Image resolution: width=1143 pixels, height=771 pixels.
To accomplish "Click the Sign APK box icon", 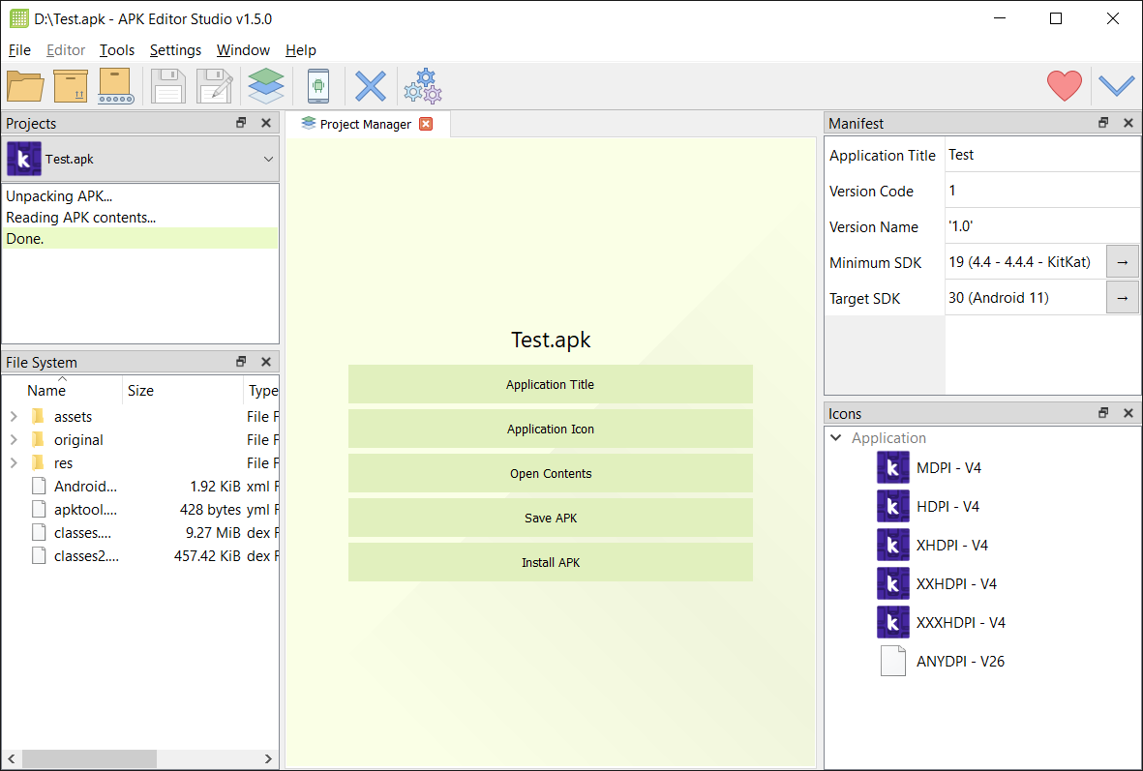I will [116, 86].
